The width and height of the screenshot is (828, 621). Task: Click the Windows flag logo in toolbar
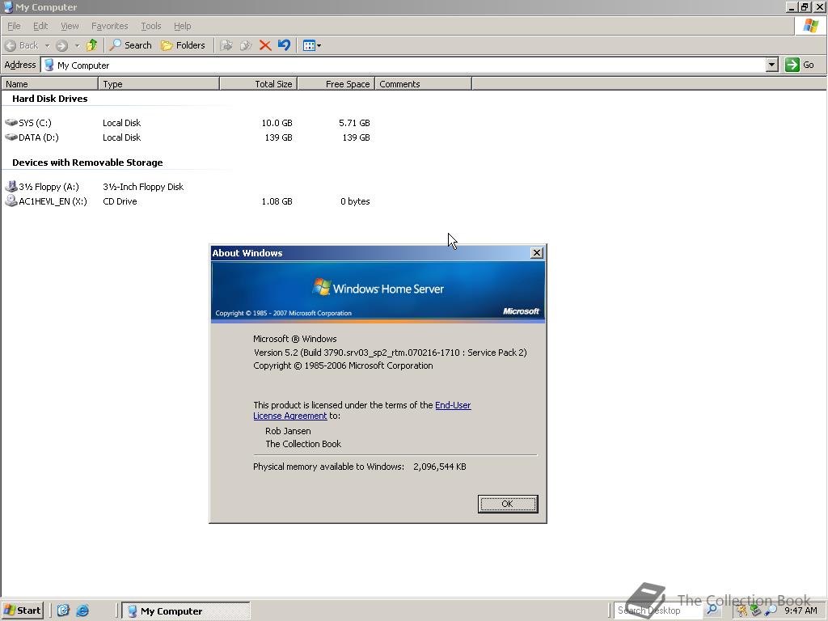pyautogui.click(x=810, y=26)
